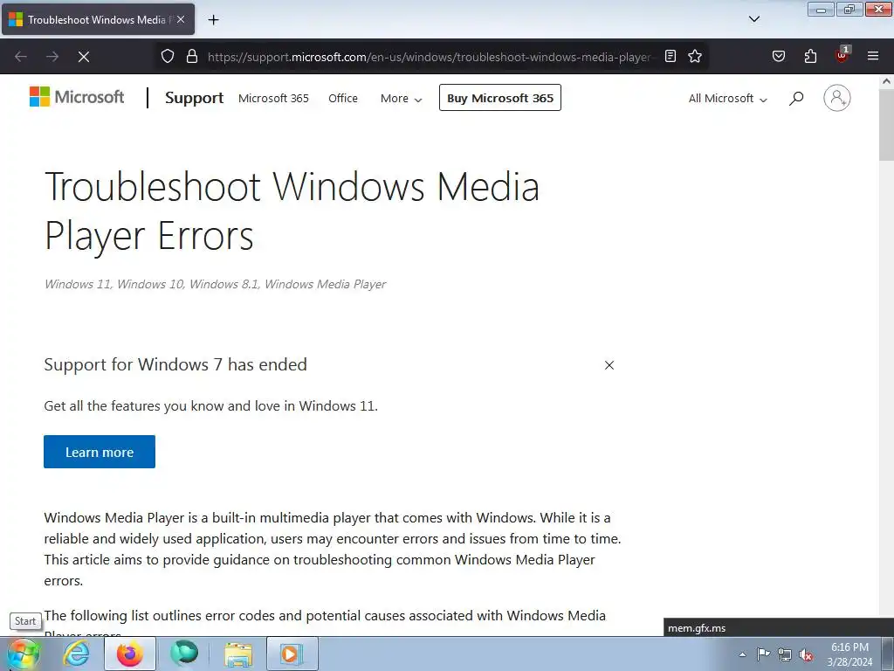The image size is (894, 671).
Task: Click the muted volume speaker tray icon
Action: (806, 655)
